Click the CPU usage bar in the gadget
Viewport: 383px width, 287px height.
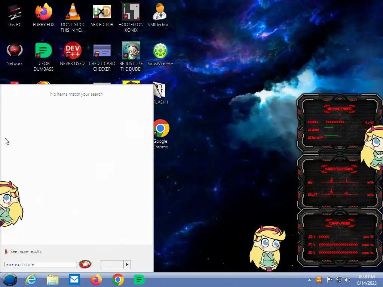335,122
